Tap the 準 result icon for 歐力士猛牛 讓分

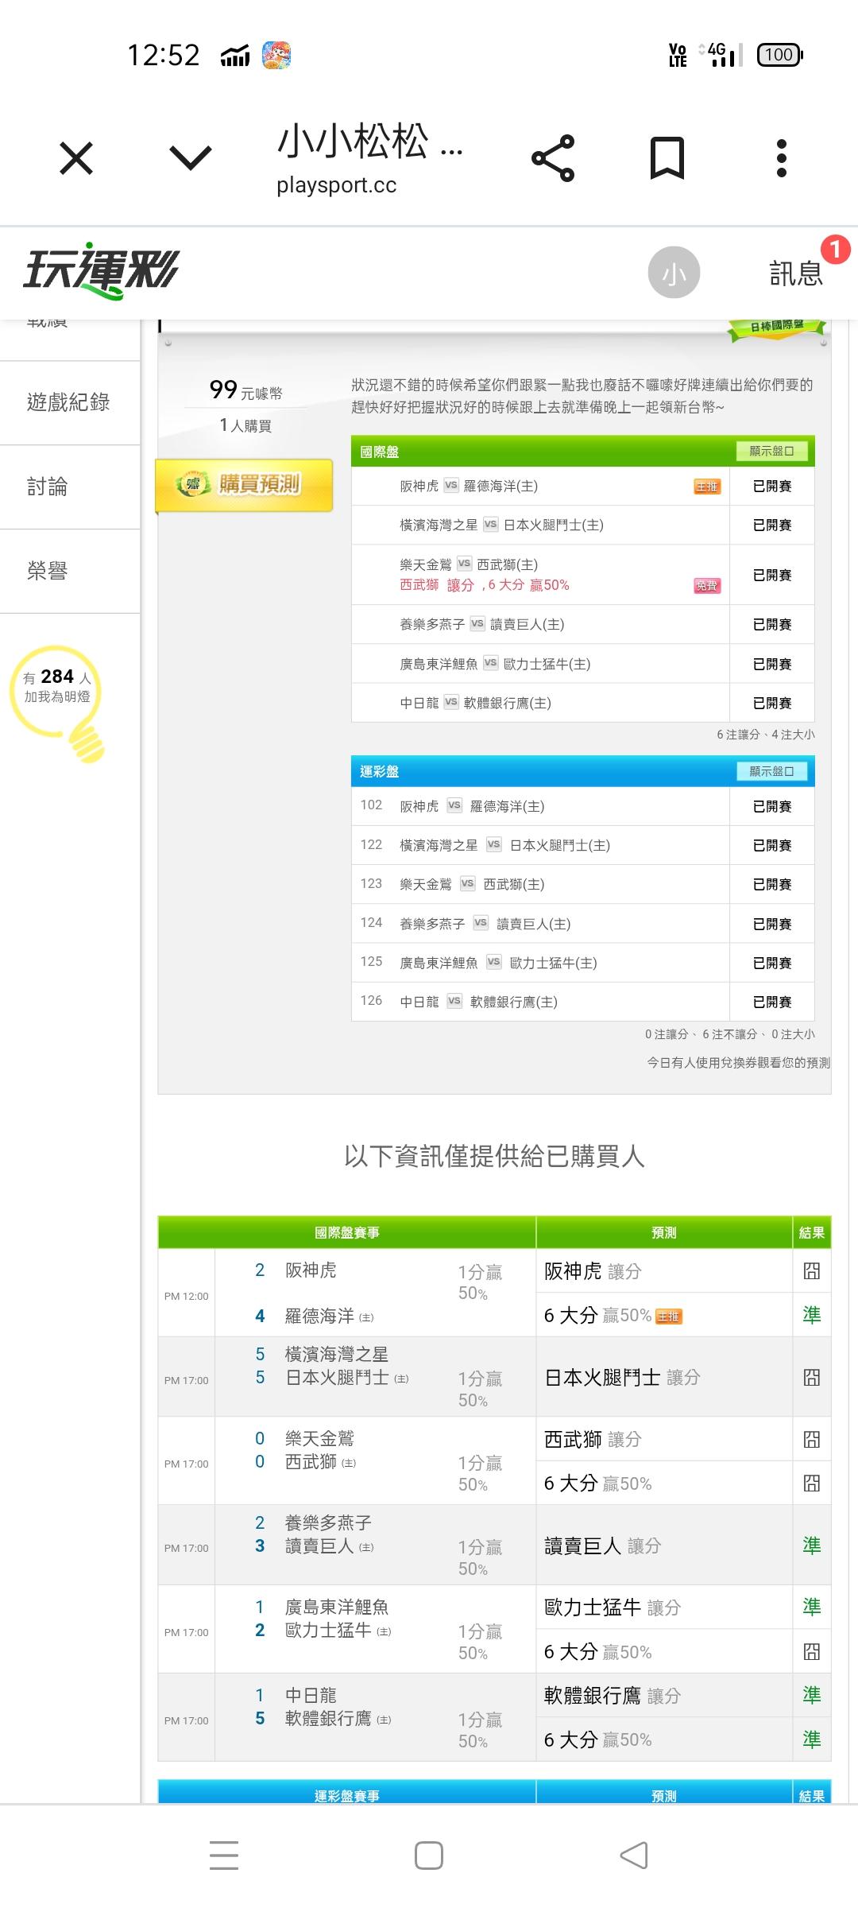(812, 1607)
